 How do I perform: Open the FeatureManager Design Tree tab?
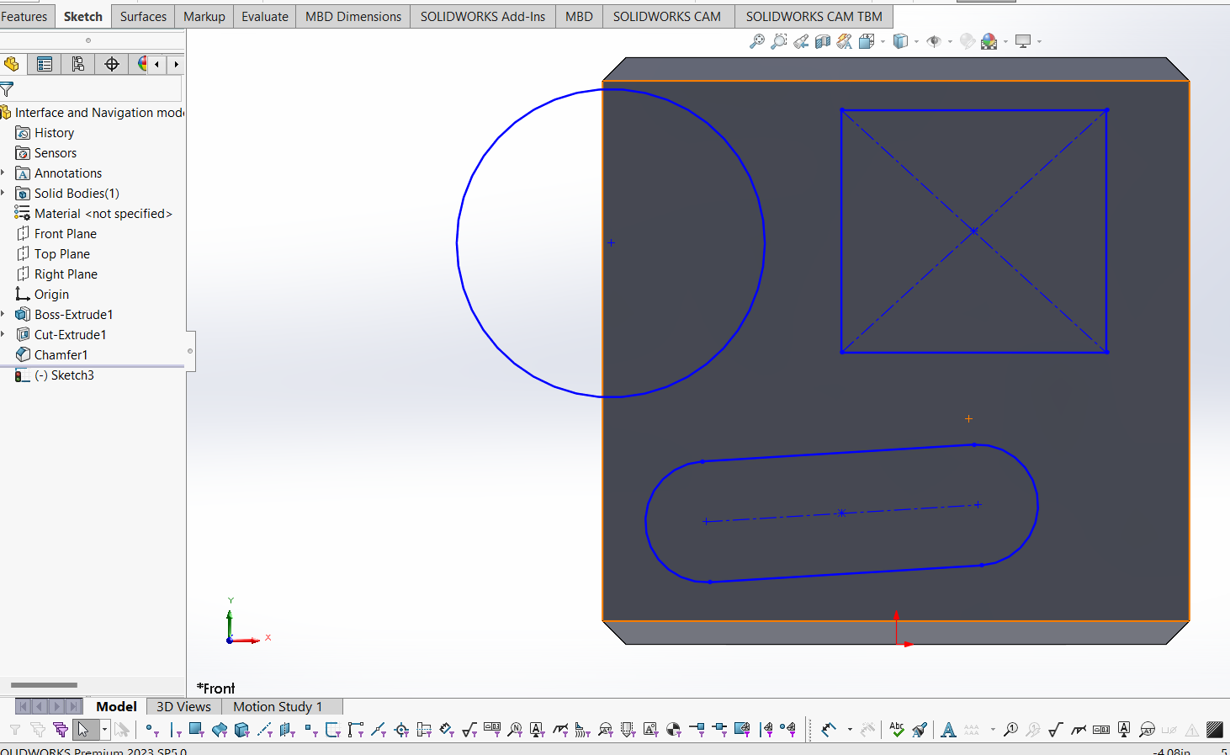pos(12,64)
